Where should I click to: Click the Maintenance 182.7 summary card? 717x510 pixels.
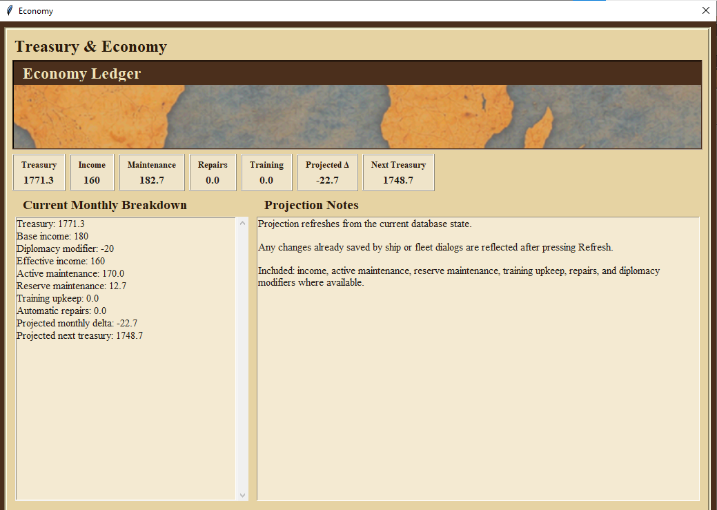point(152,173)
